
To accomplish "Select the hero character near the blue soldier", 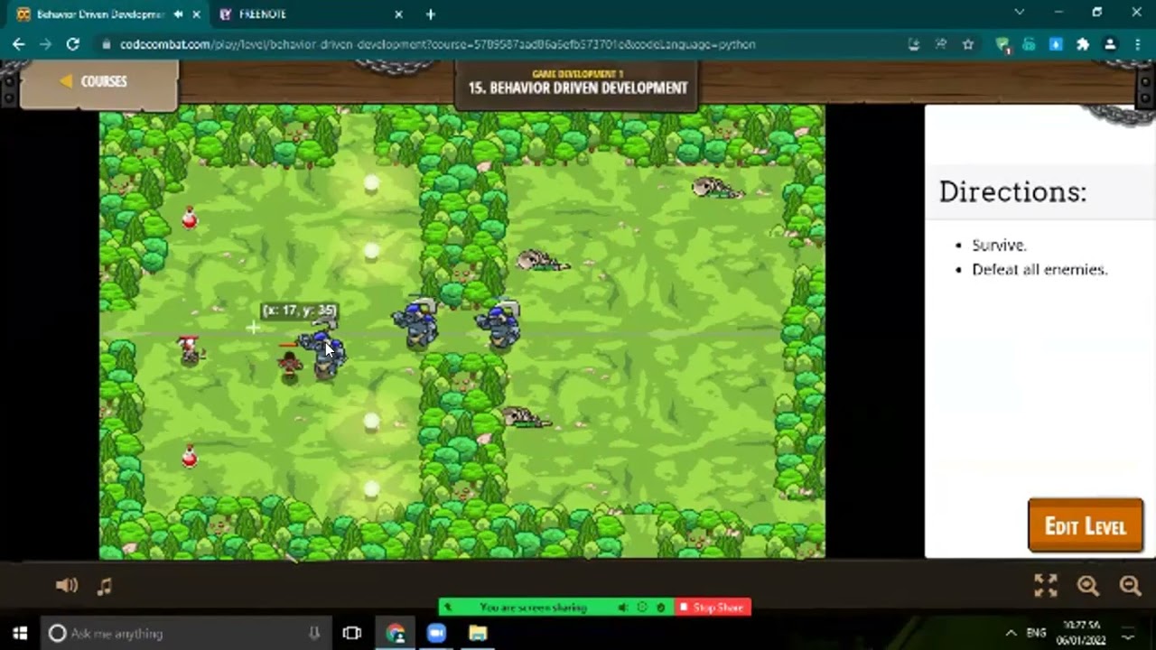I will [x=289, y=365].
